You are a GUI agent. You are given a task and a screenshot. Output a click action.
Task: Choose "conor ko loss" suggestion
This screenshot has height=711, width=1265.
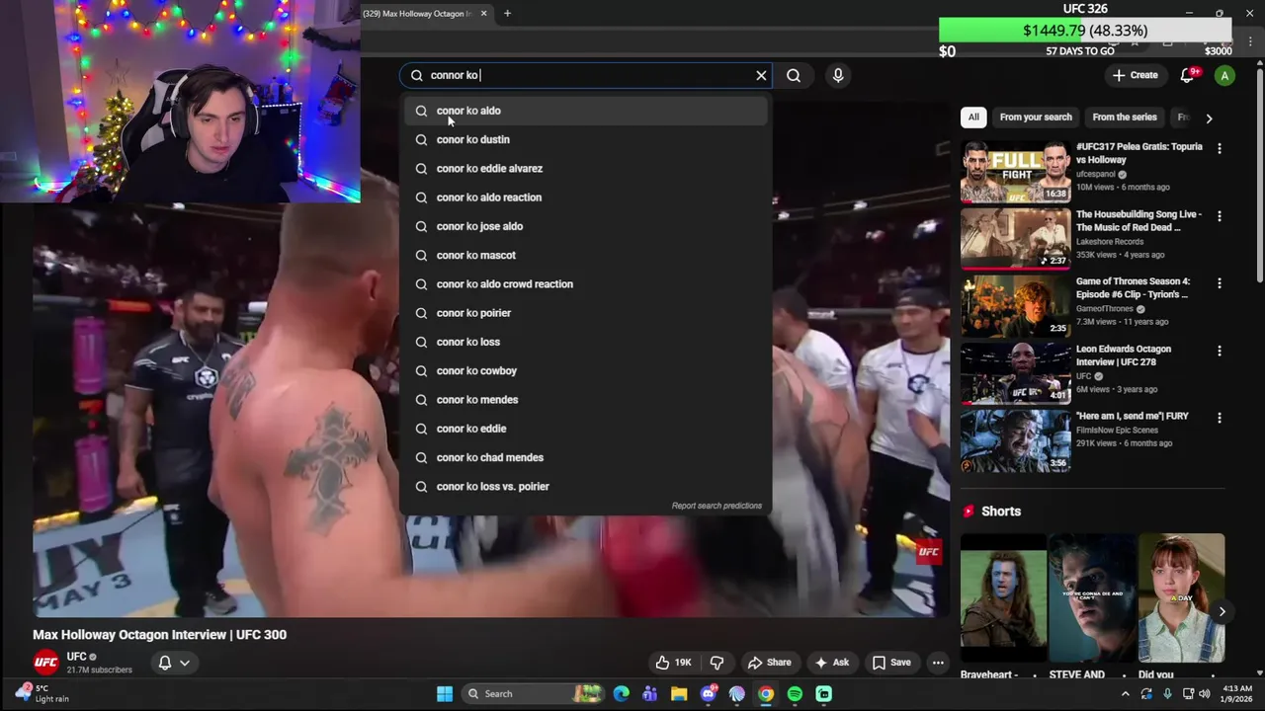click(585, 342)
